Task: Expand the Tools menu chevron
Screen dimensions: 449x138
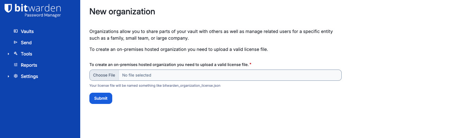Action: (x=8, y=54)
